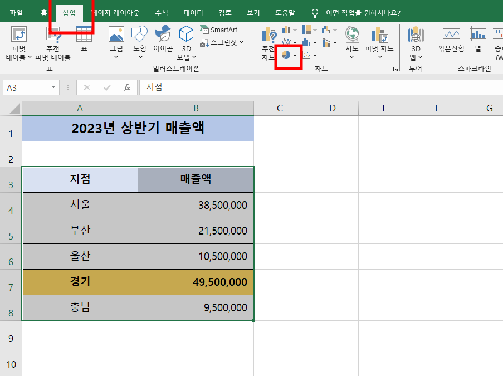The image size is (503, 376).
Task: Insert a line or area chart
Action: click(286, 42)
